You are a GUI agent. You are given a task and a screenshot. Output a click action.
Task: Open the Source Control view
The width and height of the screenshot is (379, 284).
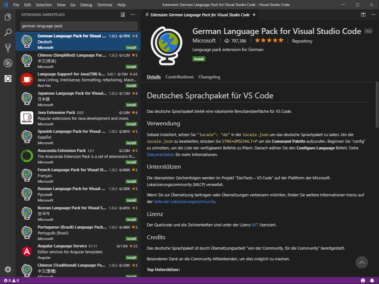point(8,48)
